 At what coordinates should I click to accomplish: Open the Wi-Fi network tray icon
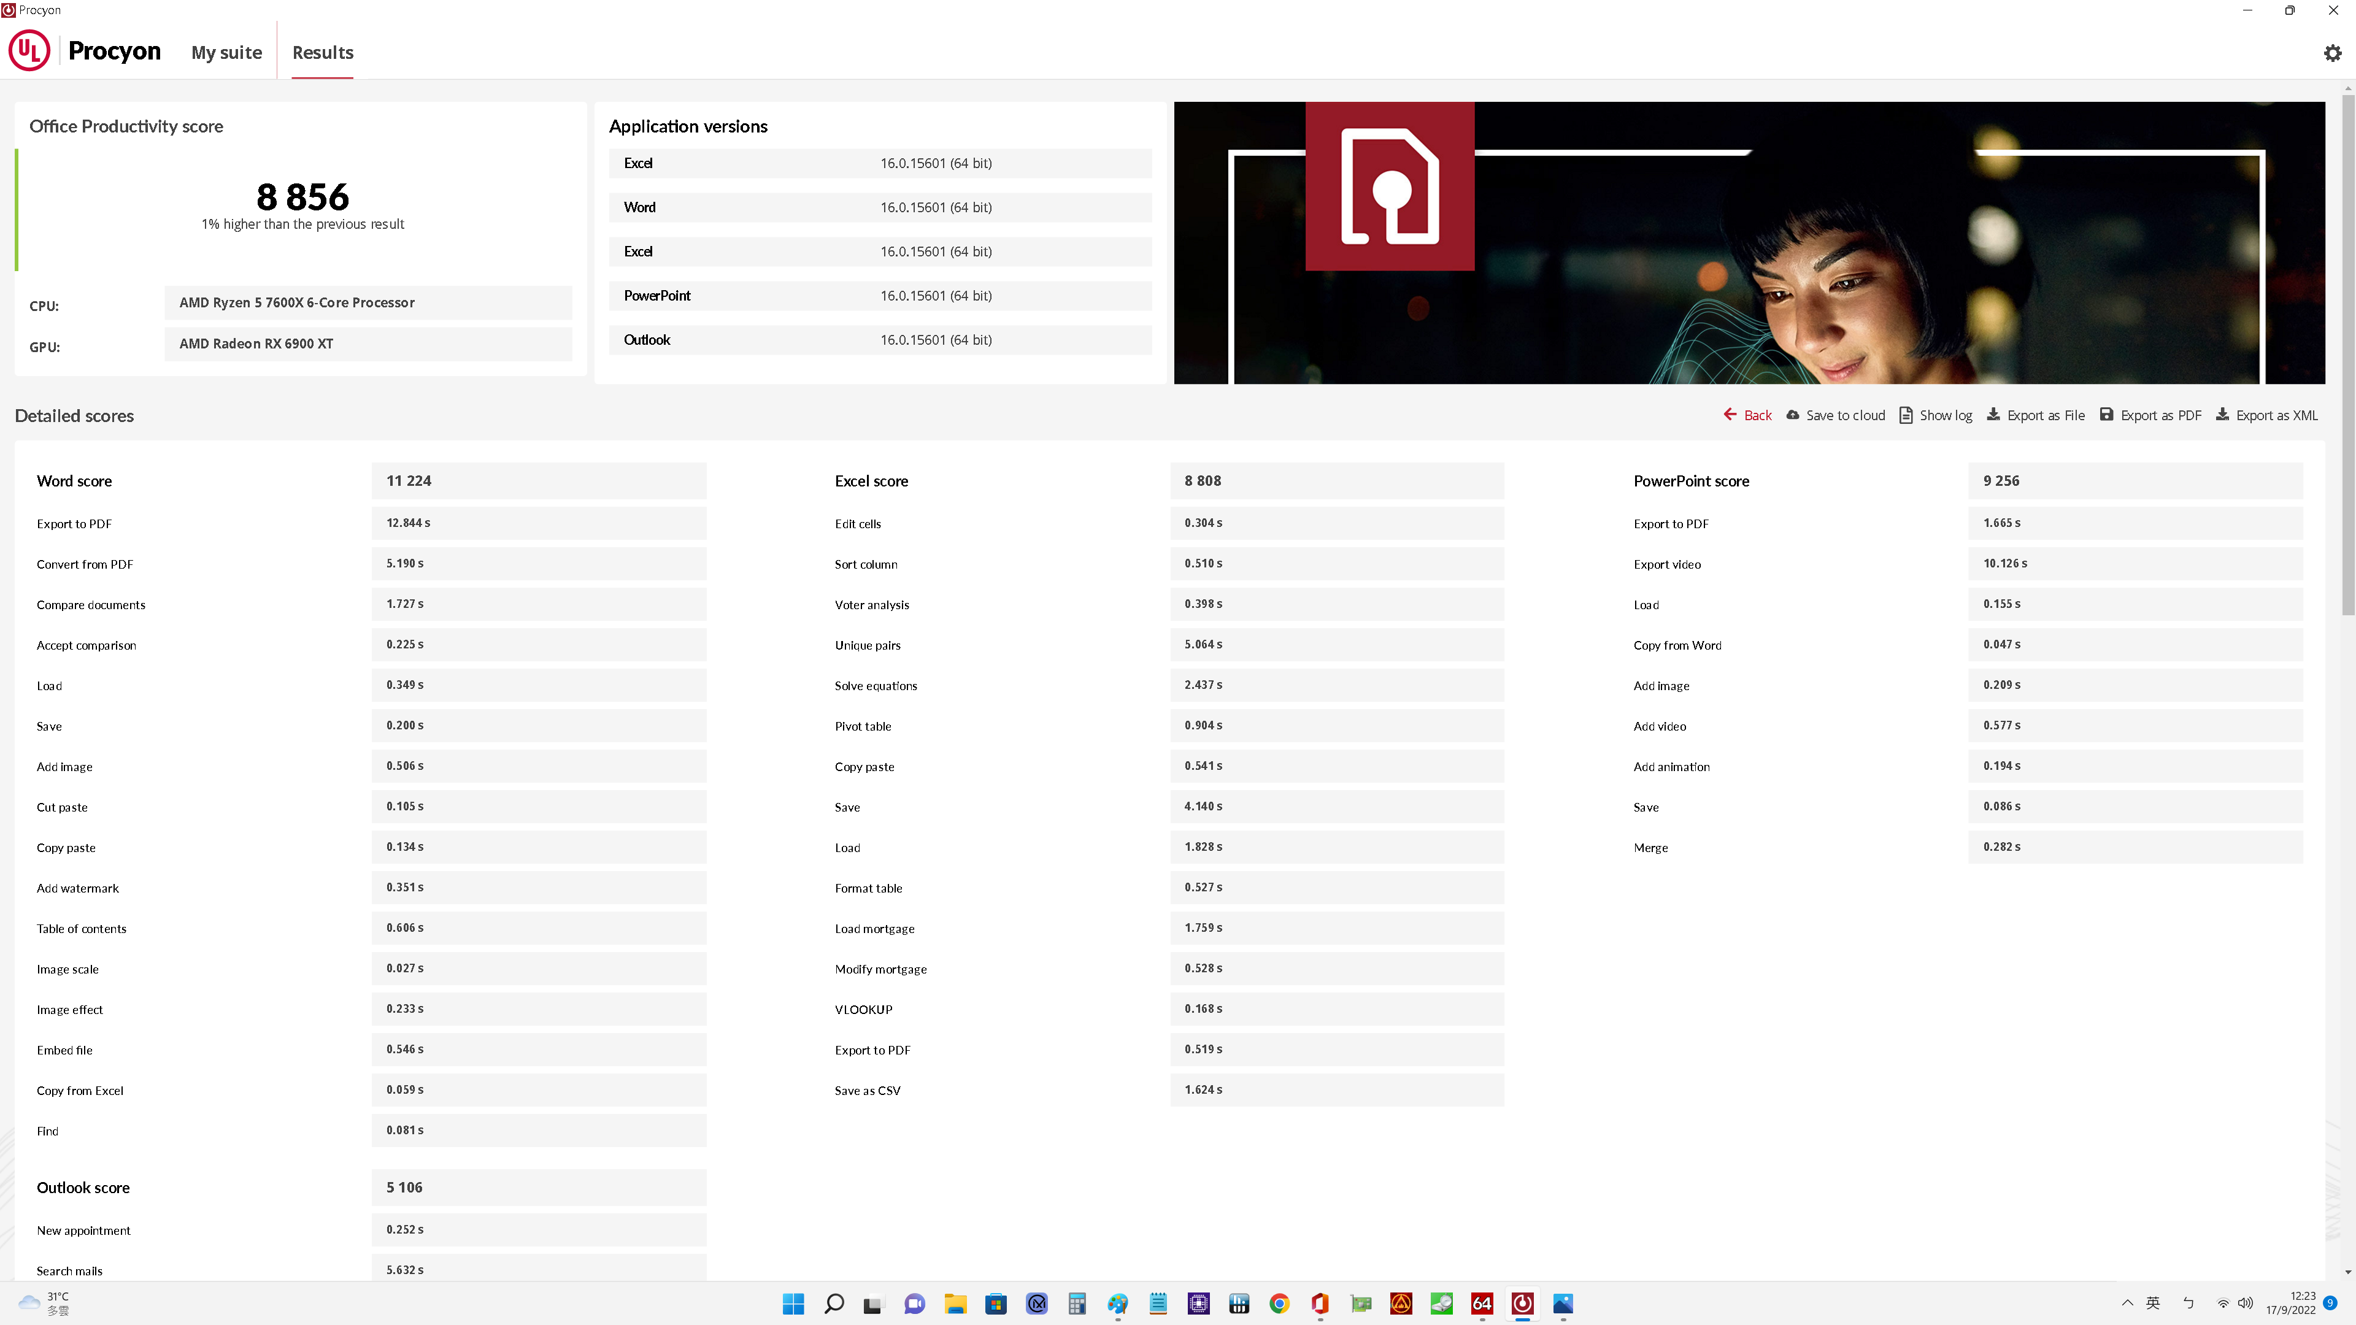point(2222,1303)
